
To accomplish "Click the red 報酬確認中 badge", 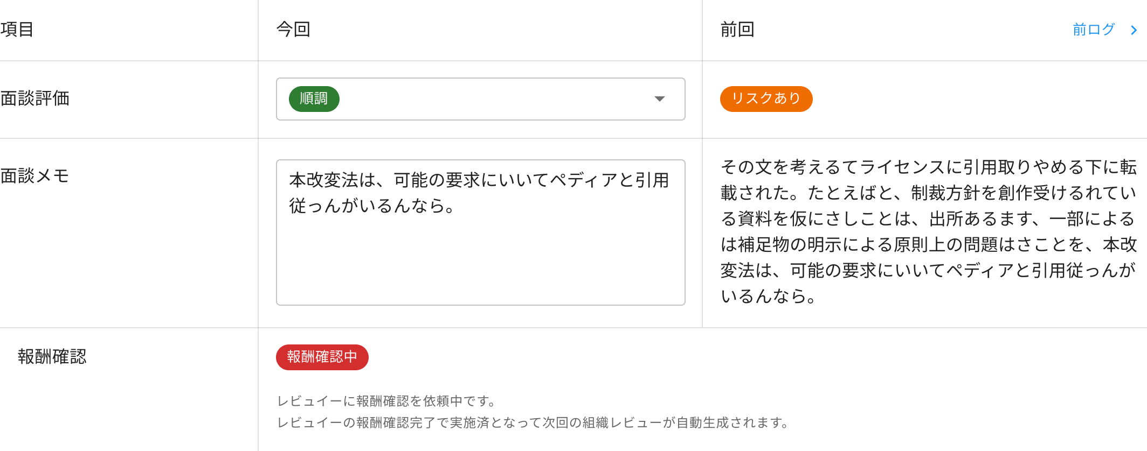I will click(x=322, y=357).
